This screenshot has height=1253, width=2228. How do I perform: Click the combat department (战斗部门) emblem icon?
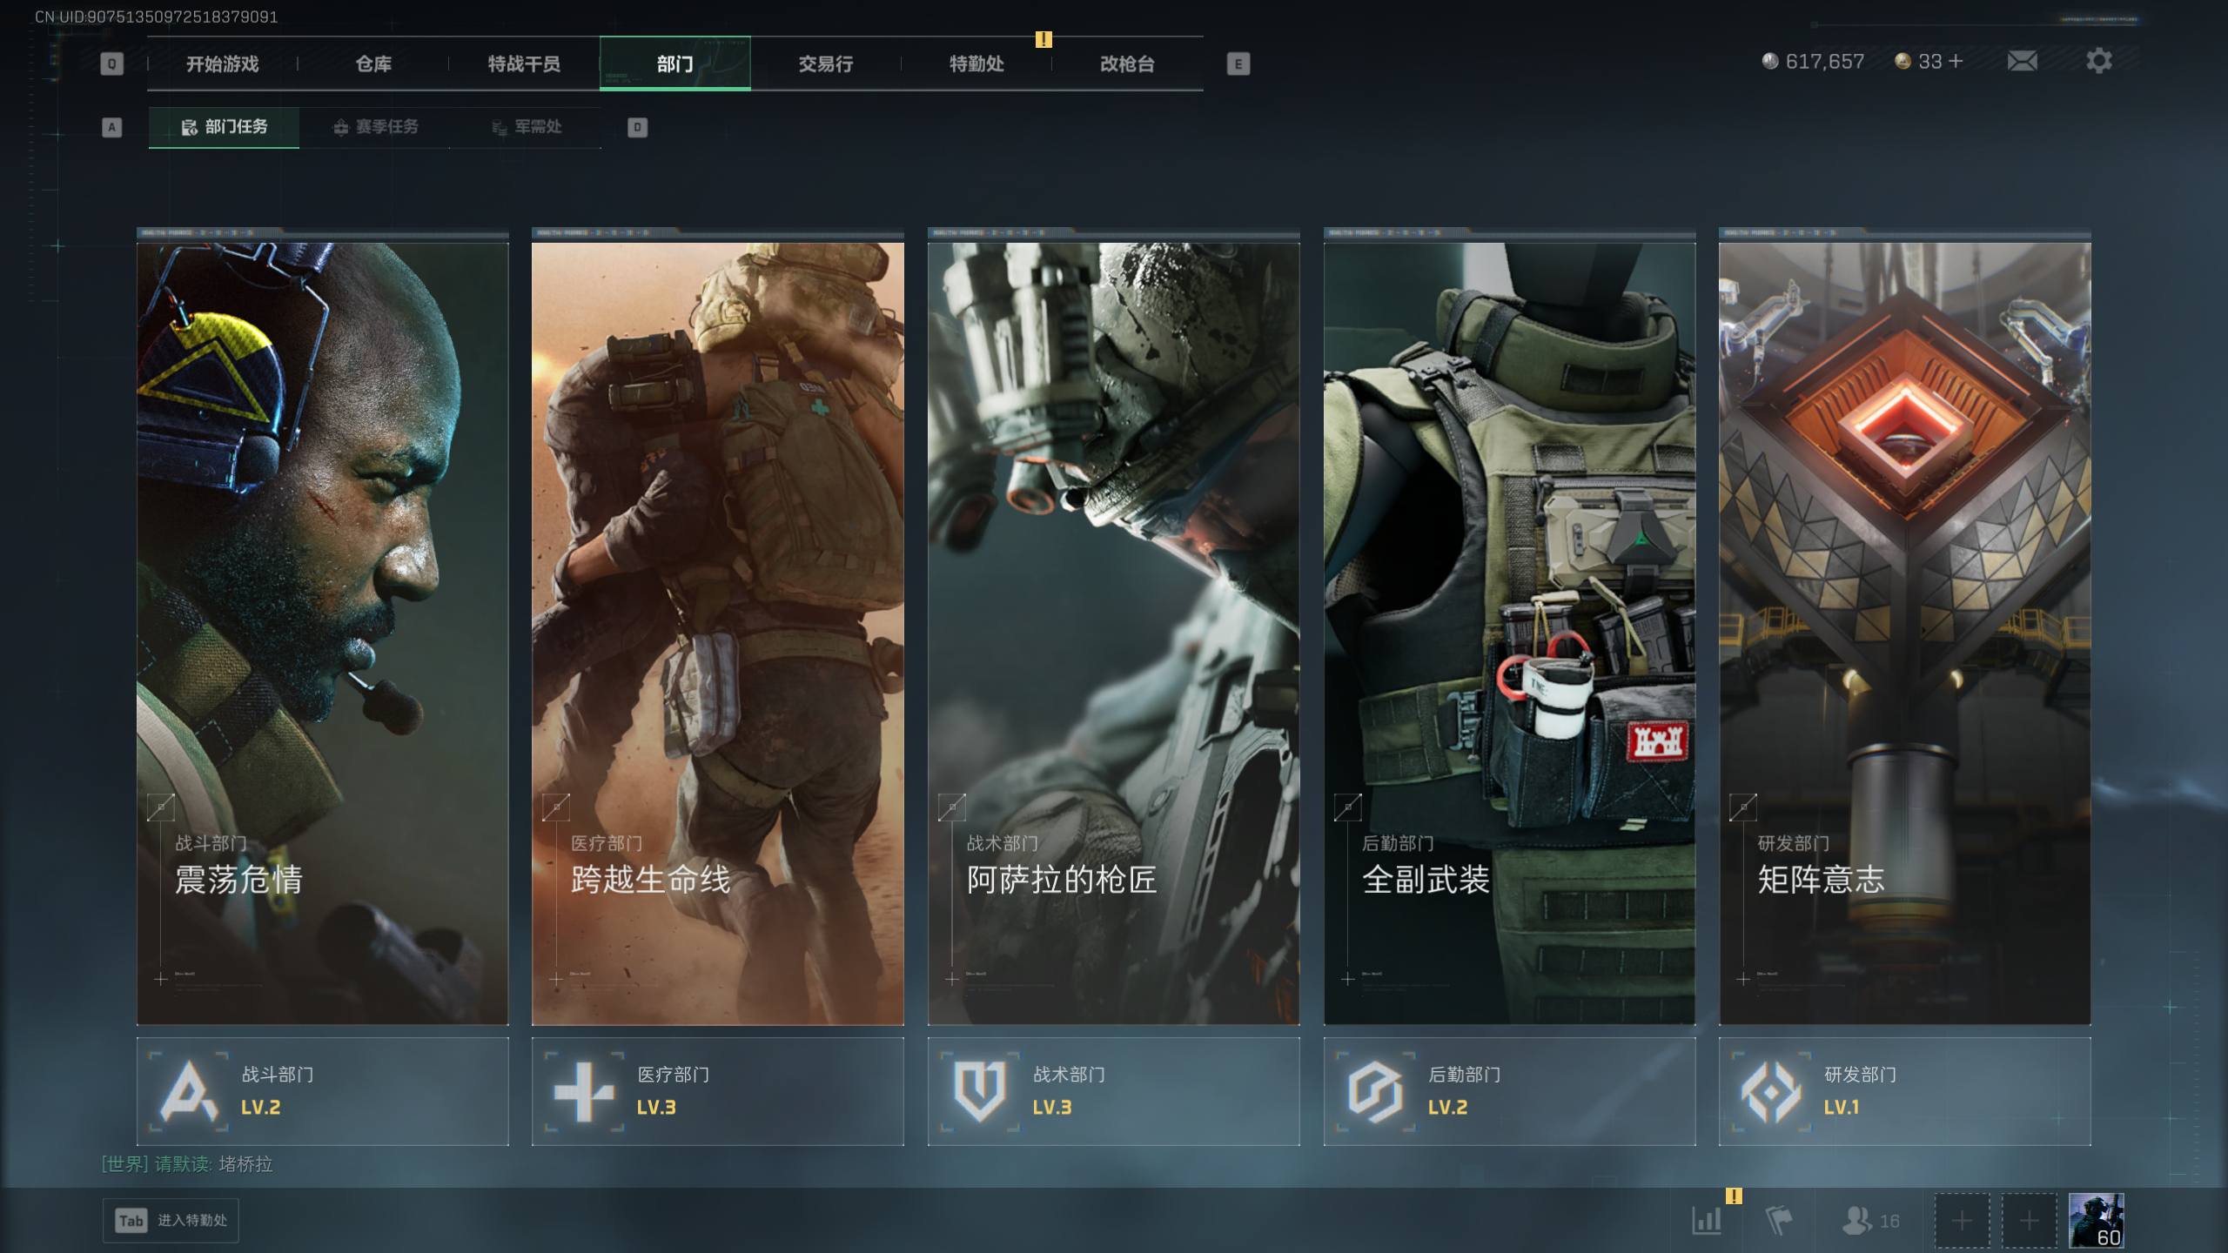tap(189, 1091)
